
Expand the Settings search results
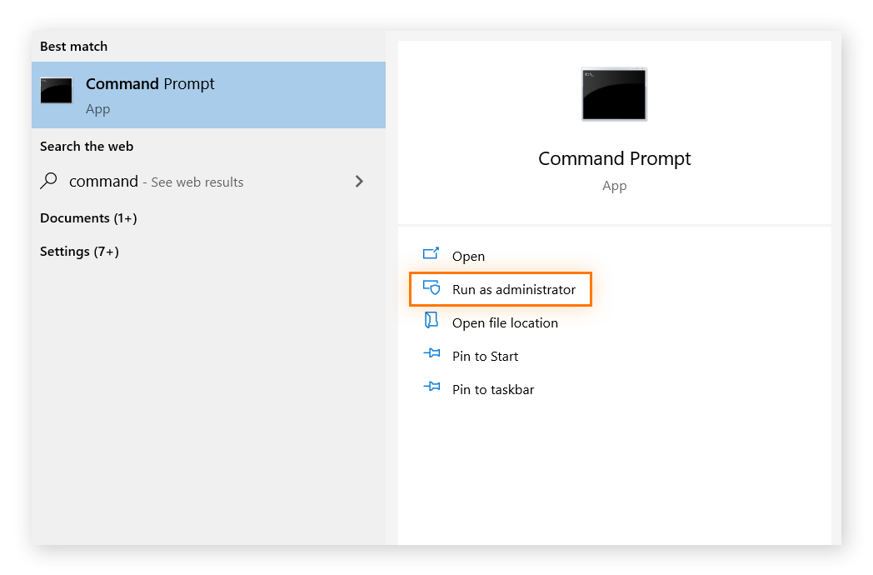tap(79, 251)
